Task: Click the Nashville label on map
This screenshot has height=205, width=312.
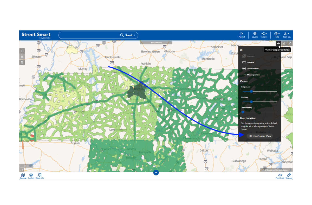Action: (138, 89)
